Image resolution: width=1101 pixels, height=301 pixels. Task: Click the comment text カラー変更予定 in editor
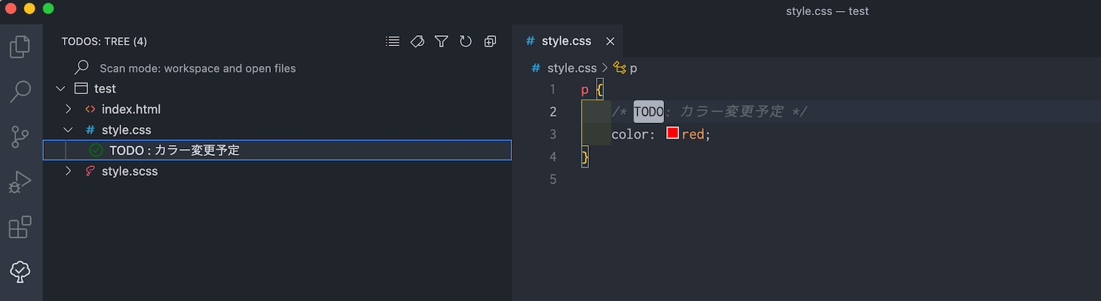pos(731,111)
